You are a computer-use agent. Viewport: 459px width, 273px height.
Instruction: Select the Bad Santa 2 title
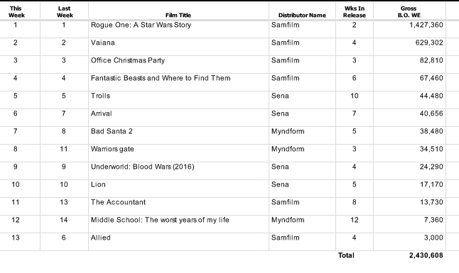[112, 131]
